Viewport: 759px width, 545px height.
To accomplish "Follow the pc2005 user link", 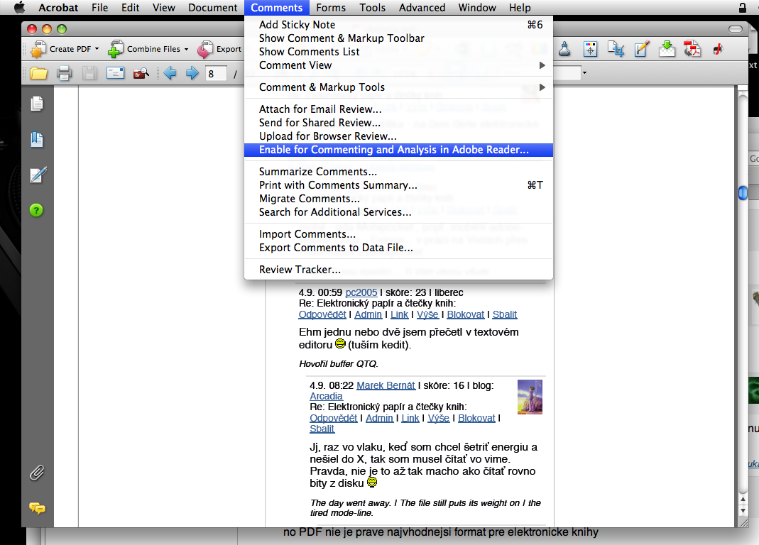I will tap(361, 293).
